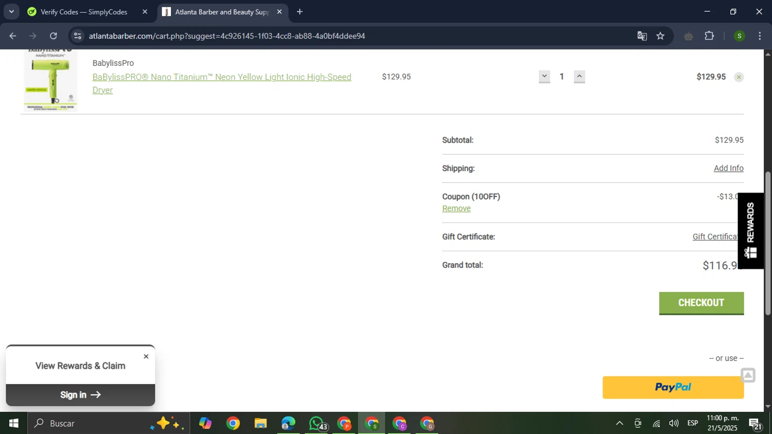Screen dimensions: 772x434
Task: Click the Buscar taskbar search box
Action: point(109,423)
